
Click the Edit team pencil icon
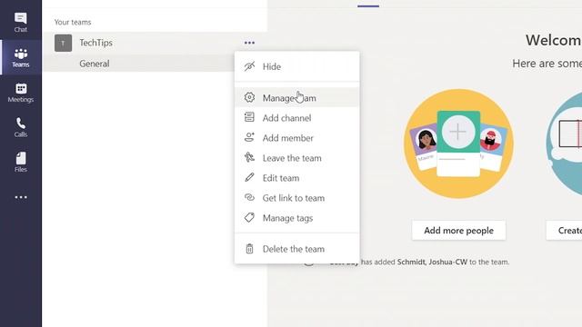(x=249, y=178)
